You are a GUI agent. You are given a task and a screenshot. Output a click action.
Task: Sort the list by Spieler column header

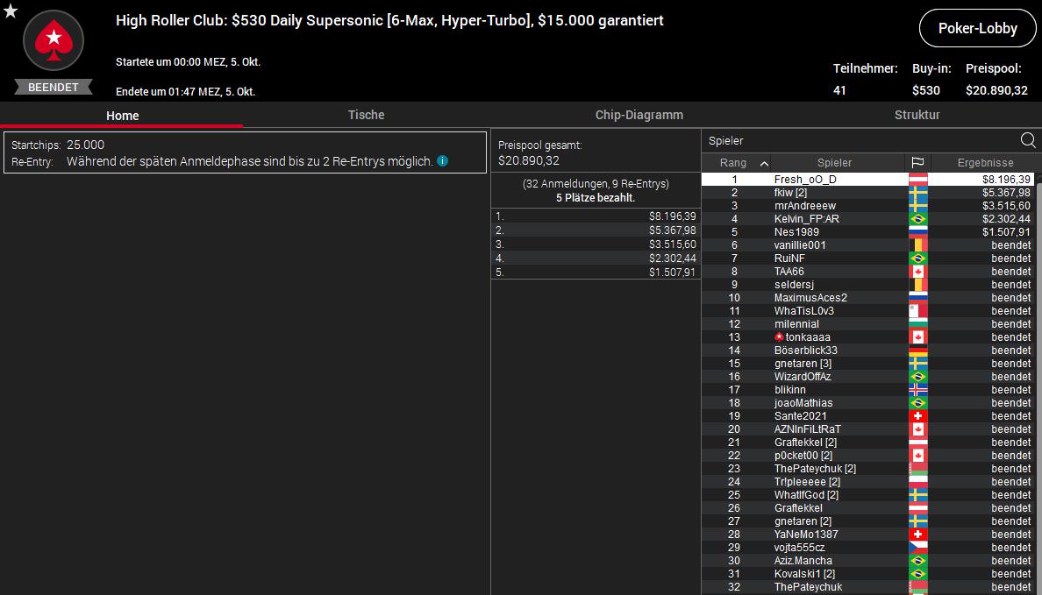pos(833,163)
